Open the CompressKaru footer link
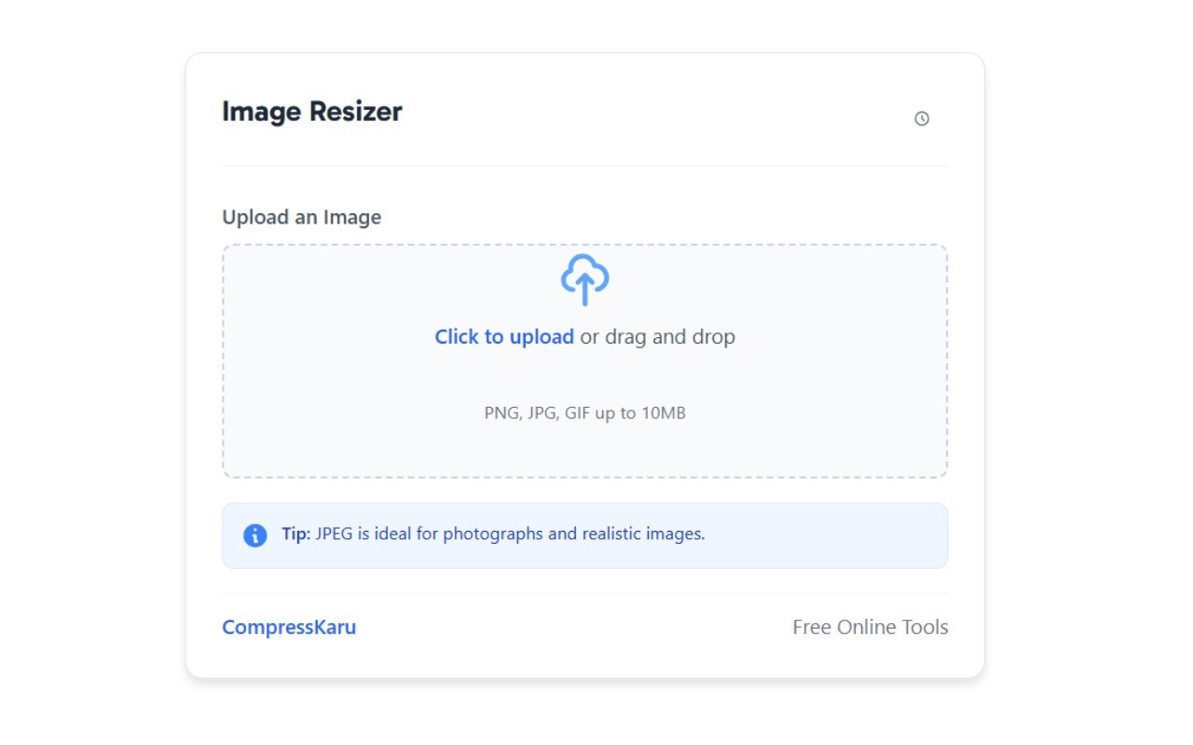 coord(289,628)
